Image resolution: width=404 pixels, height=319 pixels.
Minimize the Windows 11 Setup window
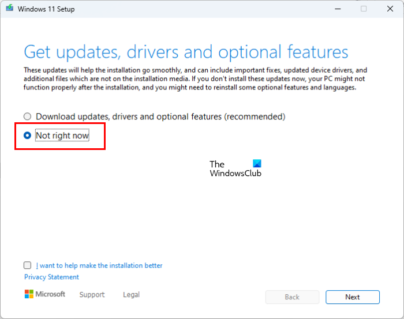click(338, 9)
